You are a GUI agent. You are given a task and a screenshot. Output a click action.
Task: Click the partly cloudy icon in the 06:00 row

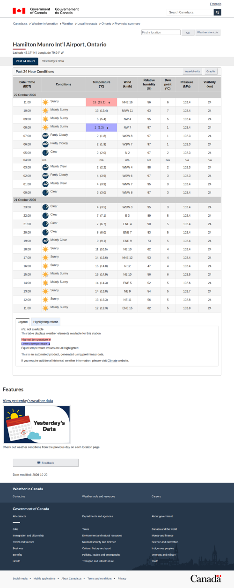45,144
